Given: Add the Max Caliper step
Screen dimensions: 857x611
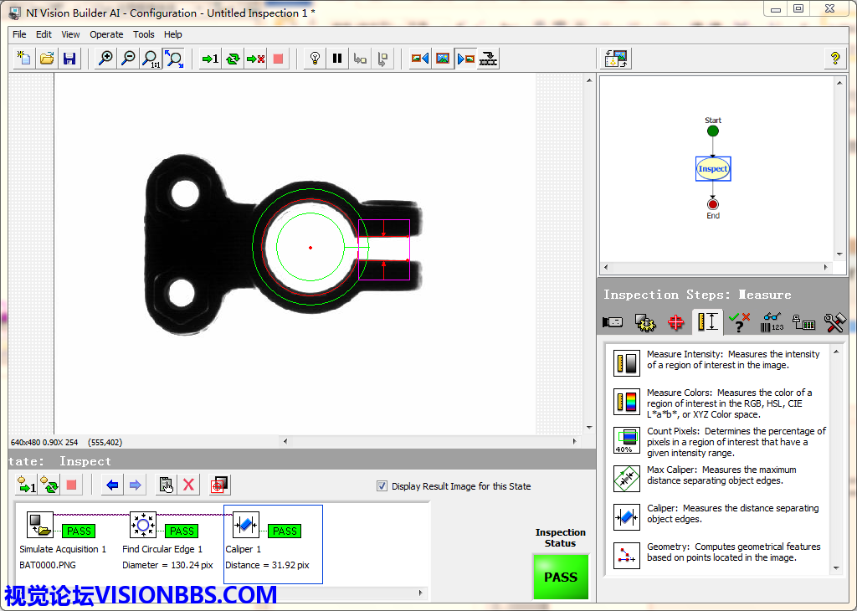Looking at the screenshot, I should 626,478.
